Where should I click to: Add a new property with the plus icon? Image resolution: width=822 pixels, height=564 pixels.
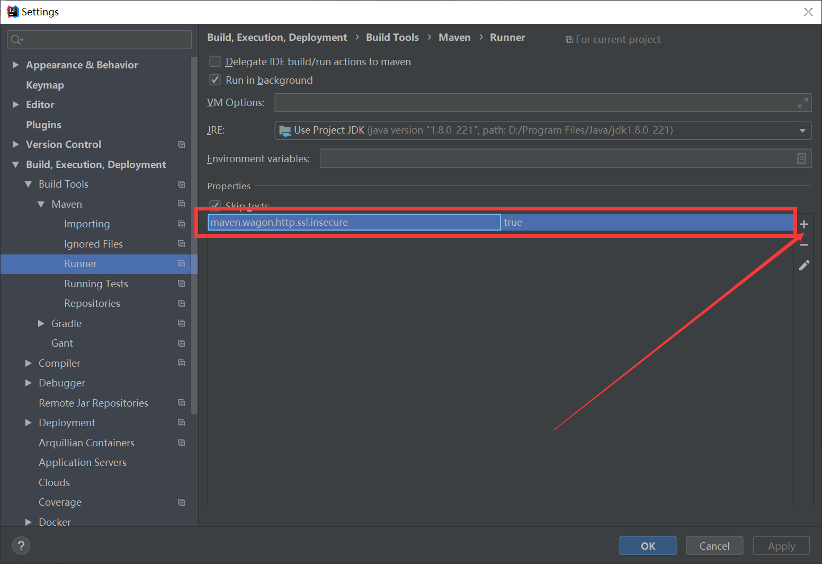(x=804, y=224)
